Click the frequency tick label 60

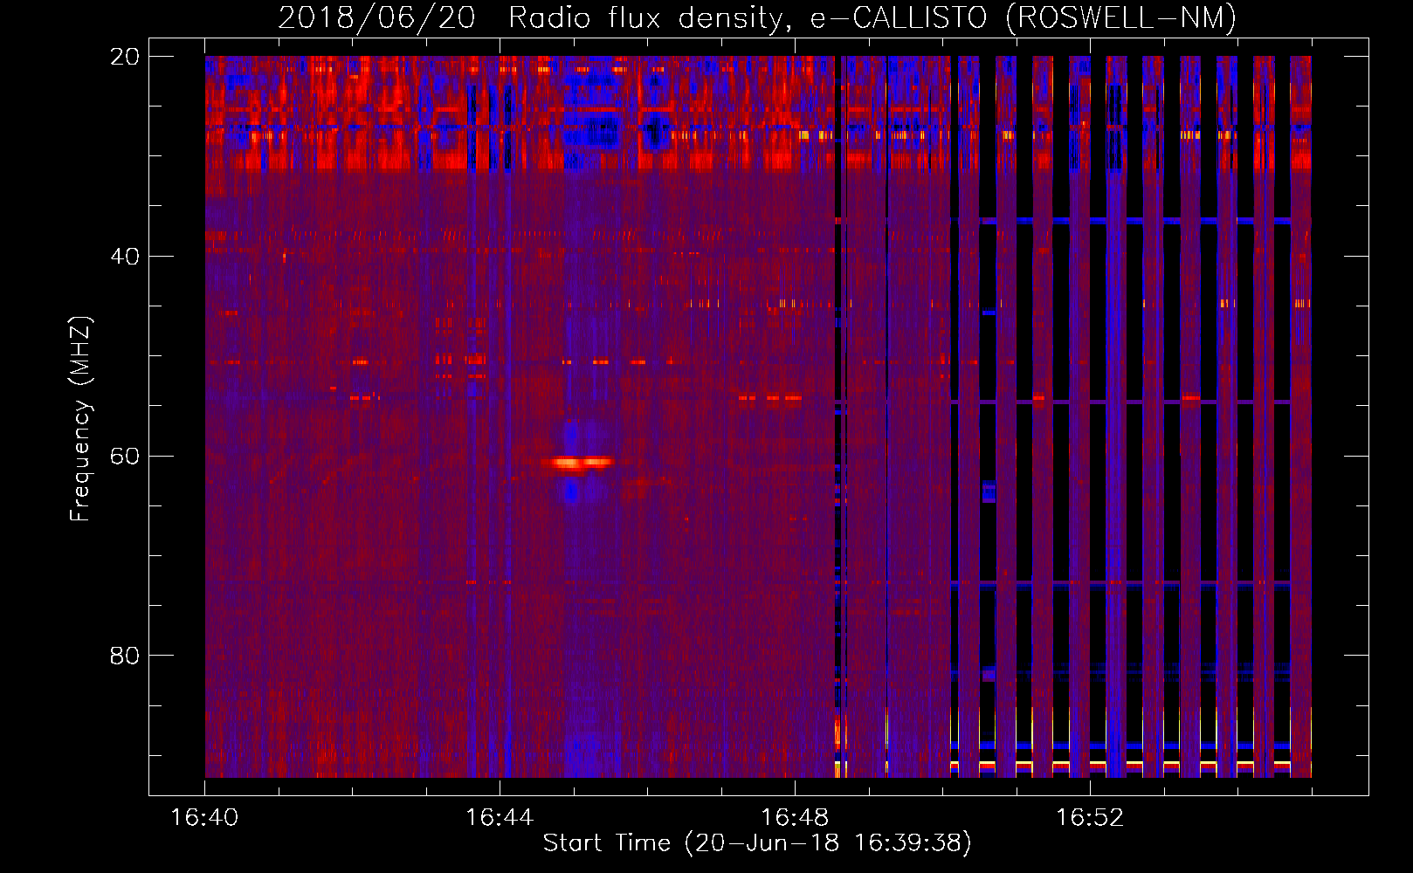coord(124,457)
